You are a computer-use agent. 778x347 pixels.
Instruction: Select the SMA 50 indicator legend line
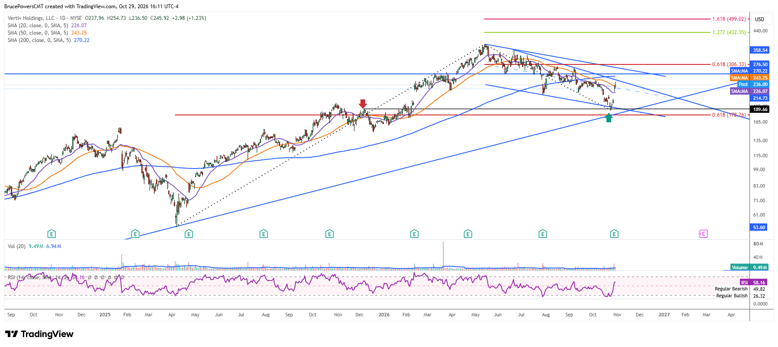coord(47,33)
